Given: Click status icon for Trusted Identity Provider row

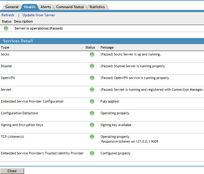Looking at the screenshot, I should tap(92, 153).
